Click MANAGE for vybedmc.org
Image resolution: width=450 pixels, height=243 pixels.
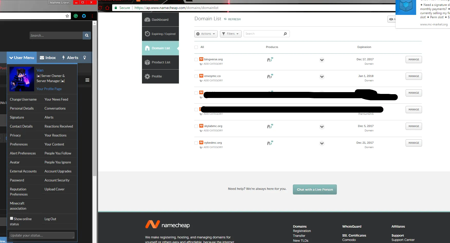[414, 143]
